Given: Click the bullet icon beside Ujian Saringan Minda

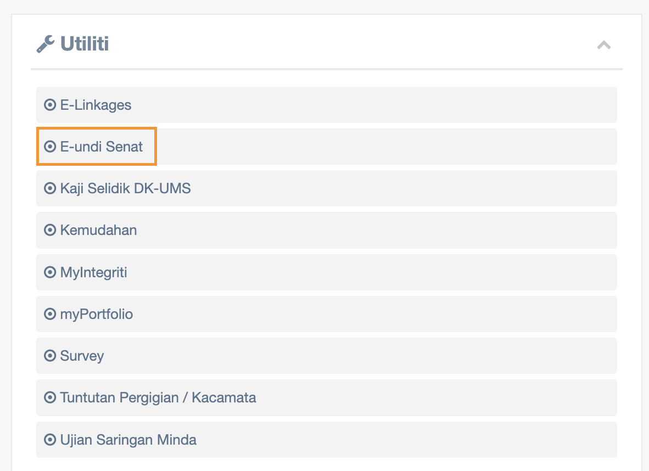Looking at the screenshot, I should pyautogui.click(x=50, y=440).
